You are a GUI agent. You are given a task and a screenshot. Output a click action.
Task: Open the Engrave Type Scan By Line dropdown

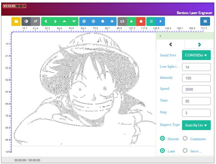pos(196,125)
